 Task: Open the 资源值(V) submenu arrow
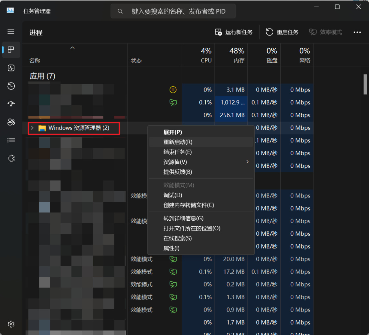click(247, 162)
